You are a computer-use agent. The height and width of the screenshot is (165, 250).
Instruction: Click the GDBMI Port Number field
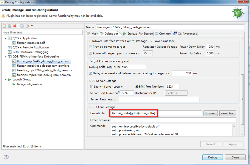[x=172, y=87]
